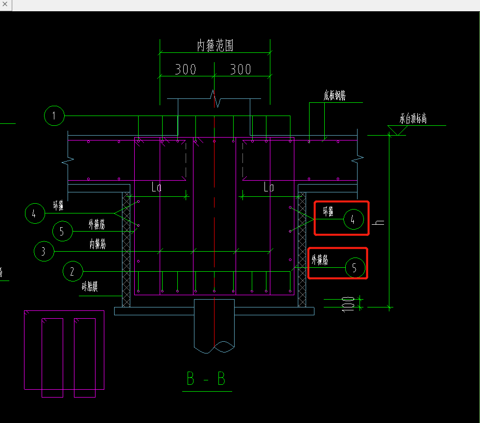The height and width of the screenshot is (423, 480).
Task: Select the 内箍筋 label beside callout 3
Action: coord(97,244)
